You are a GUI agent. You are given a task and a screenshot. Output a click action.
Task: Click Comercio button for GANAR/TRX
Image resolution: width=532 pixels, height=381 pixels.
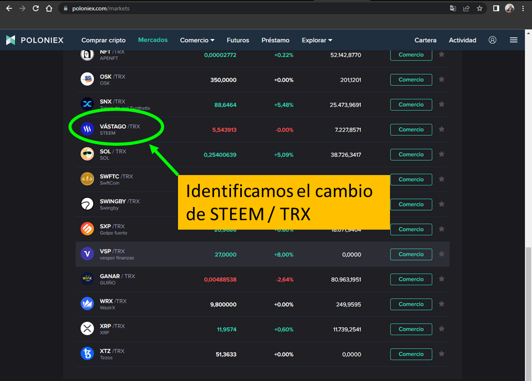[411, 279]
